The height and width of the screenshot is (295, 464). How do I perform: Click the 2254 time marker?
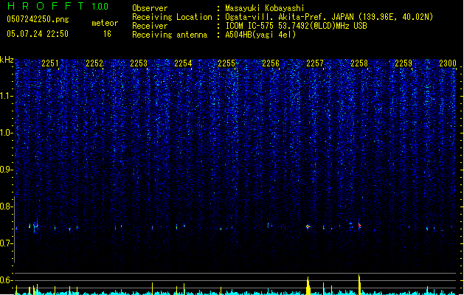(x=183, y=63)
